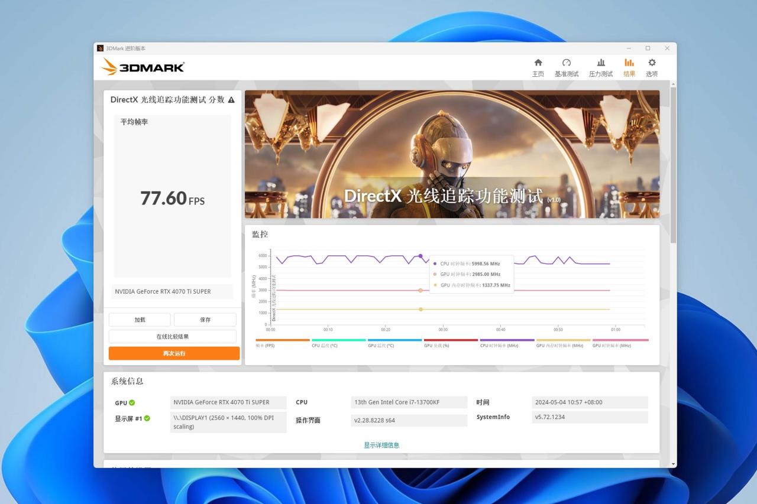Screen dimensions: 757x504
Task: Click the DirectX ray tracing banner image
Action: (452, 154)
